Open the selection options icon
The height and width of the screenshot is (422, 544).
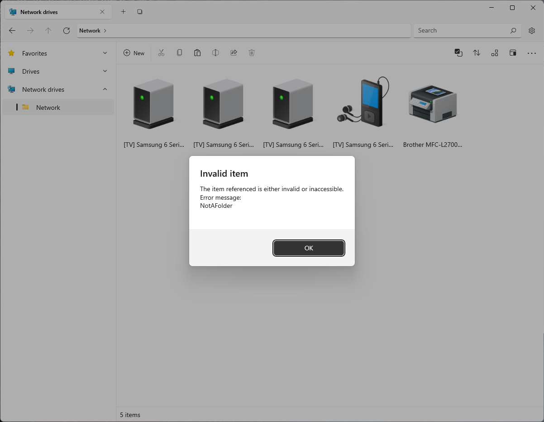coord(458,53)
